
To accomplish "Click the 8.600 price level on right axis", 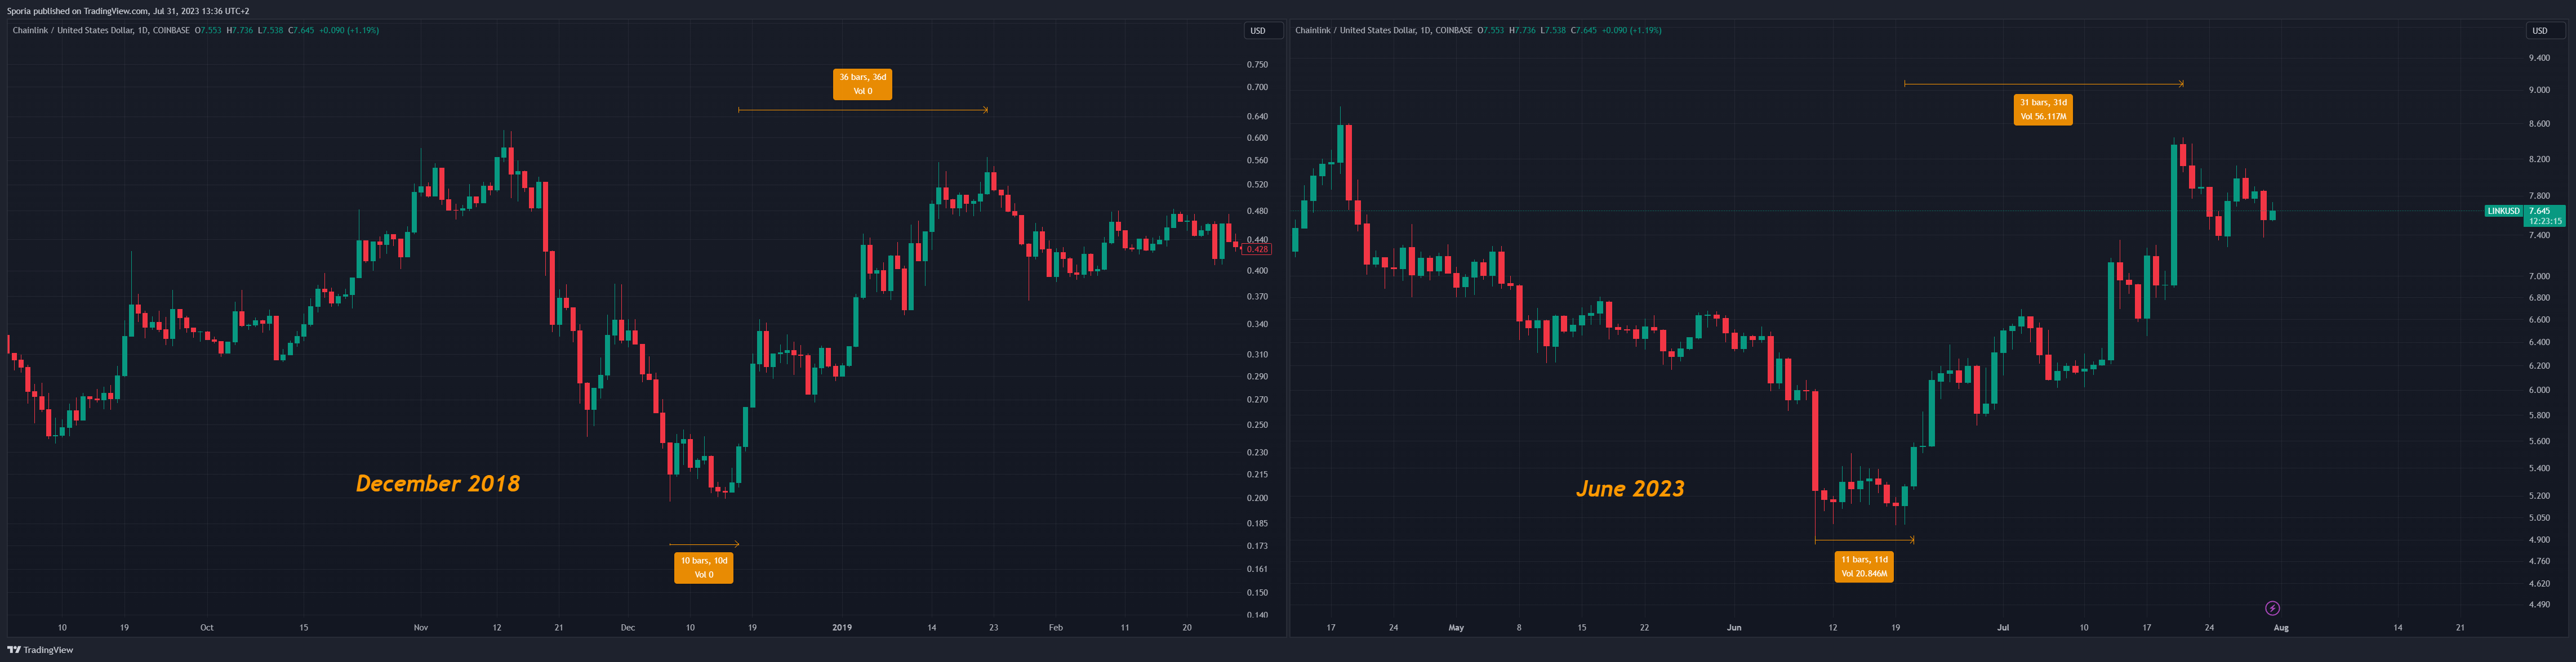I will pyautogui.click(x=2539, y=124).
